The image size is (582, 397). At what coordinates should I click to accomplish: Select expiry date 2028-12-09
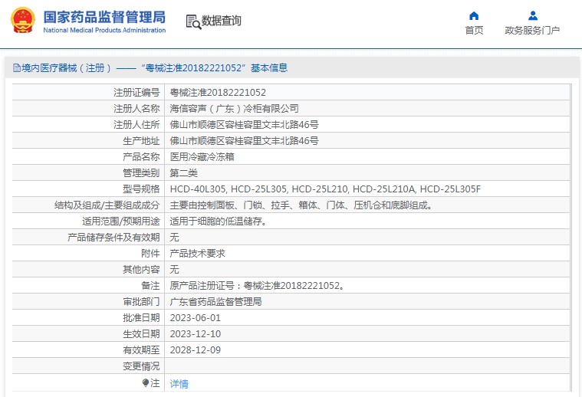(x=196, y=350)
